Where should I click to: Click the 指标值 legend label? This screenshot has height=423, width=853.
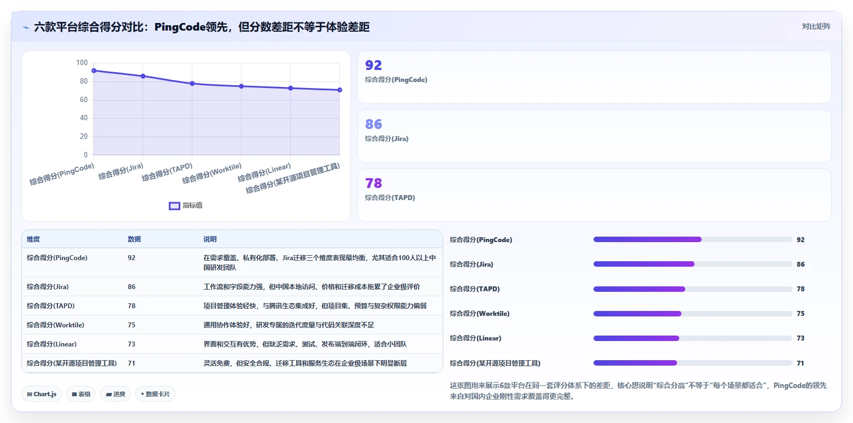click(192, 205)
